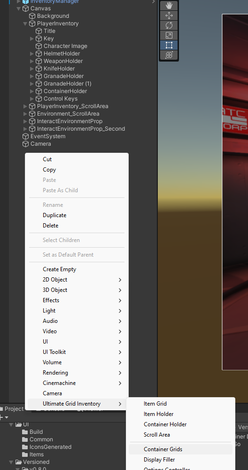248x470 pixels.
Task: Open the UI Toolkit submenu
Action: pyautogui.click(x=77, y=352)
